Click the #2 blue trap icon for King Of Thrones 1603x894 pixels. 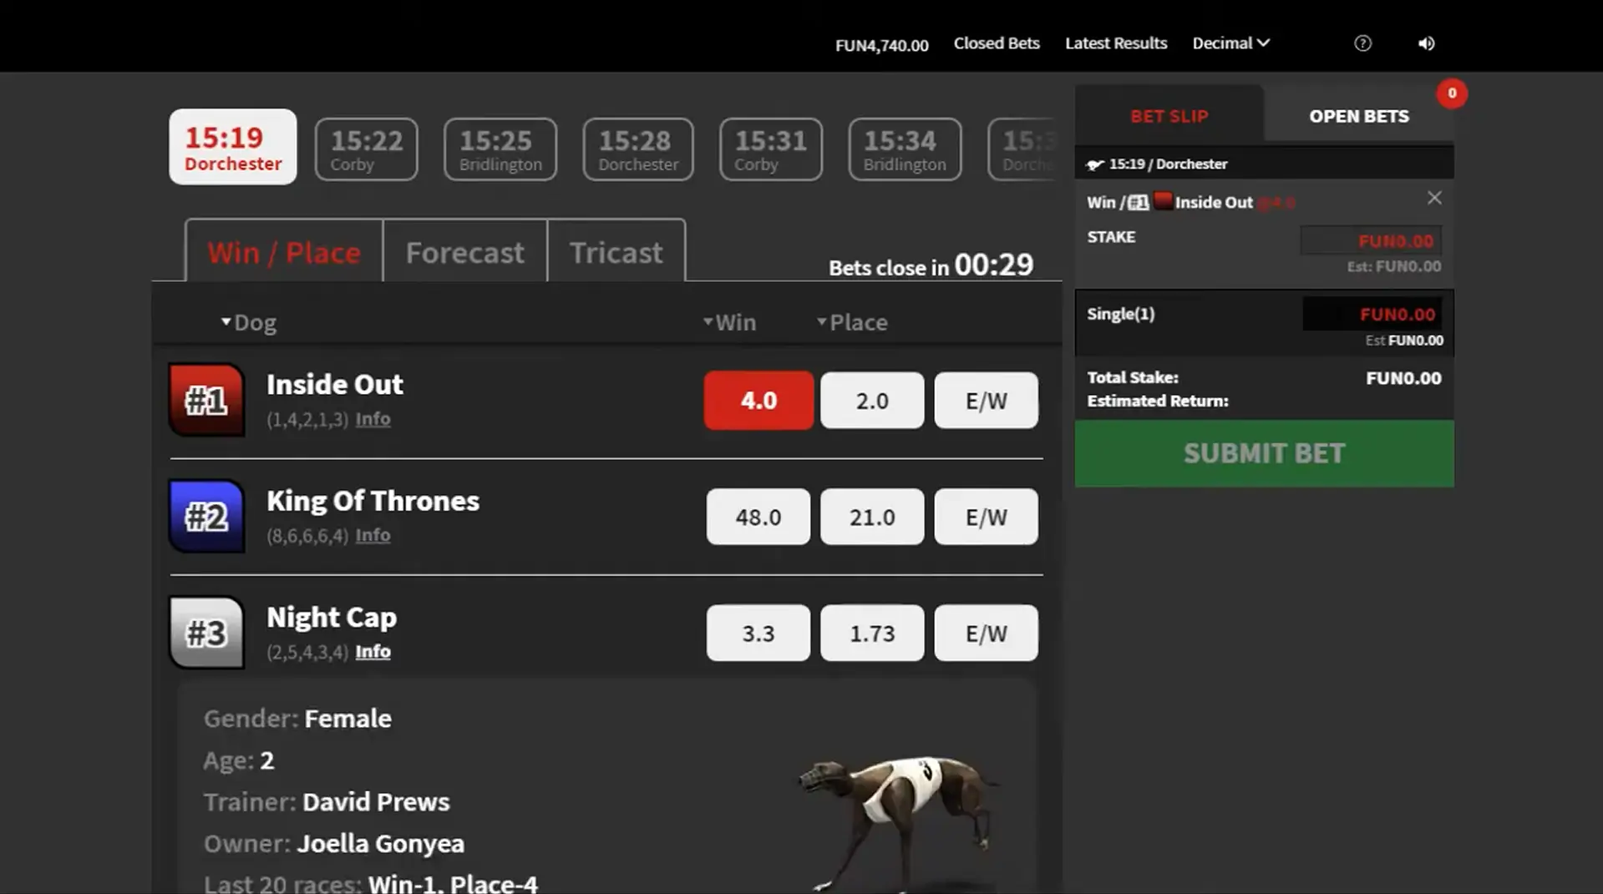(x=205, y=517)
